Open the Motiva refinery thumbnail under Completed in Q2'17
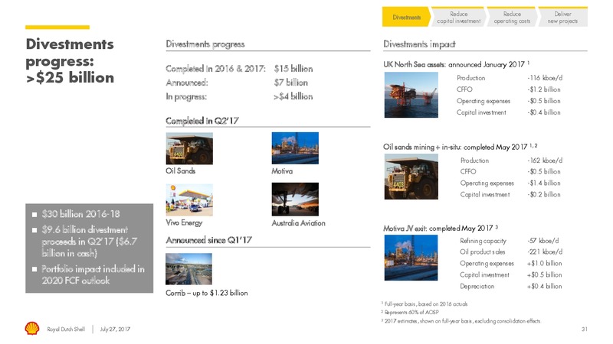The width and height of the screenshot is (613, 344). [x=295, y=148]
